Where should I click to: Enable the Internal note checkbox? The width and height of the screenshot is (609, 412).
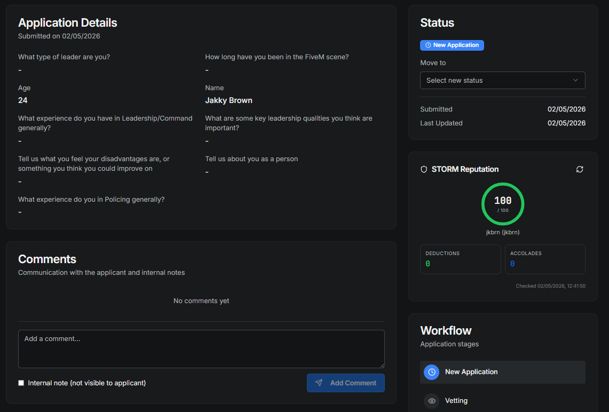[21, 383]
